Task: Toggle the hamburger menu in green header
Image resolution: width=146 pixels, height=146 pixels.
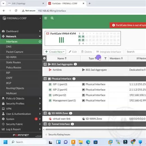Action: pos(45,18)
